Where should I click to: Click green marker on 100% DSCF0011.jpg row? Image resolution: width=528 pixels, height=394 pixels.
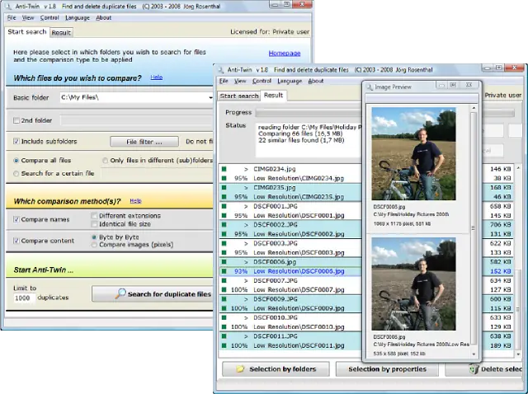point(224,345)
